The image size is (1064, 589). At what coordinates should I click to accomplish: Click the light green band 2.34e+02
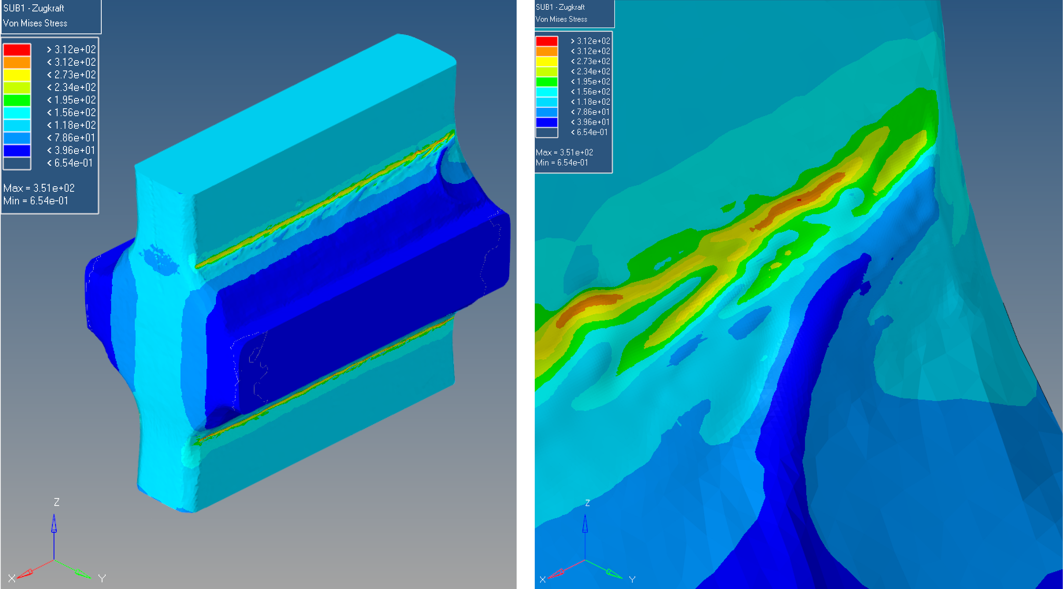click(x=17, y=87)
